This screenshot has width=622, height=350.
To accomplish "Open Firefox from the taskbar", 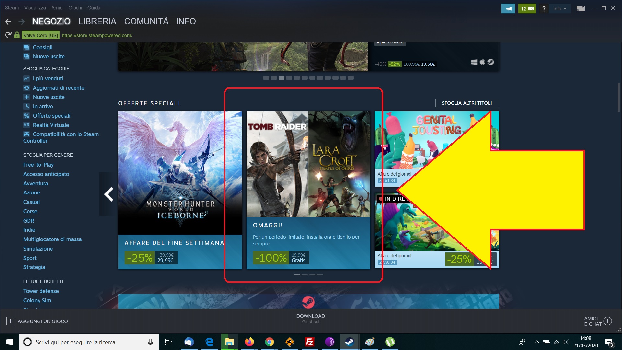I will pos(249,342).
